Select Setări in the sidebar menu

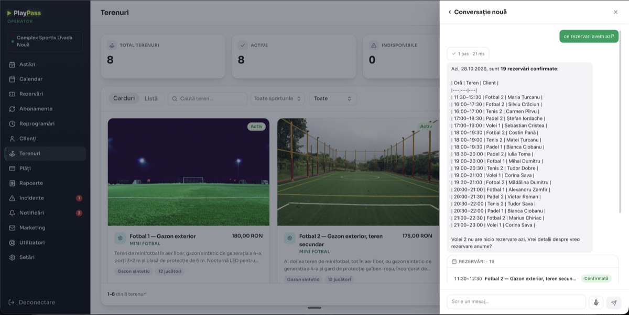pos(45,257)
